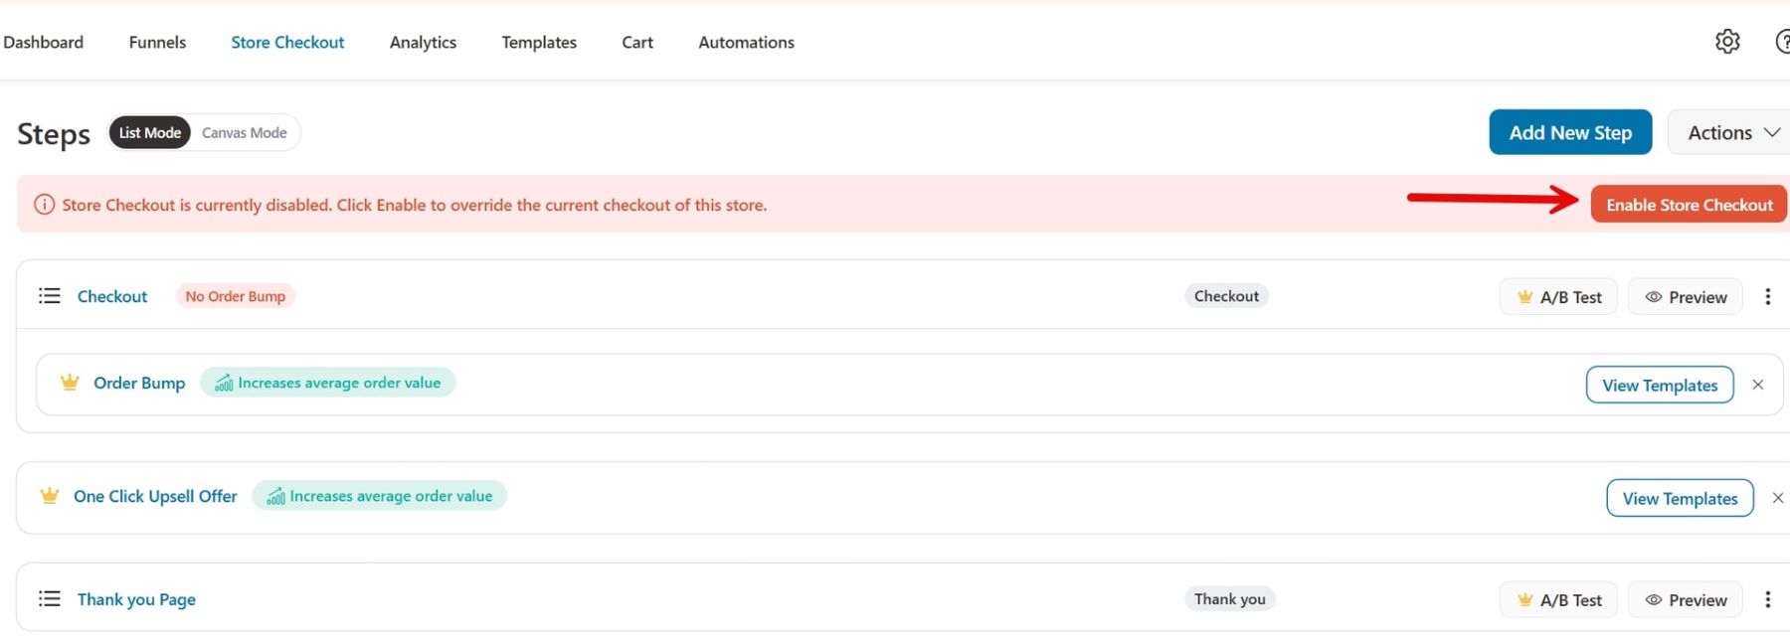Open the three-dot menu for Thank you Page
The width and height of the screenshot is (1790, 639).
(1767, 600)
